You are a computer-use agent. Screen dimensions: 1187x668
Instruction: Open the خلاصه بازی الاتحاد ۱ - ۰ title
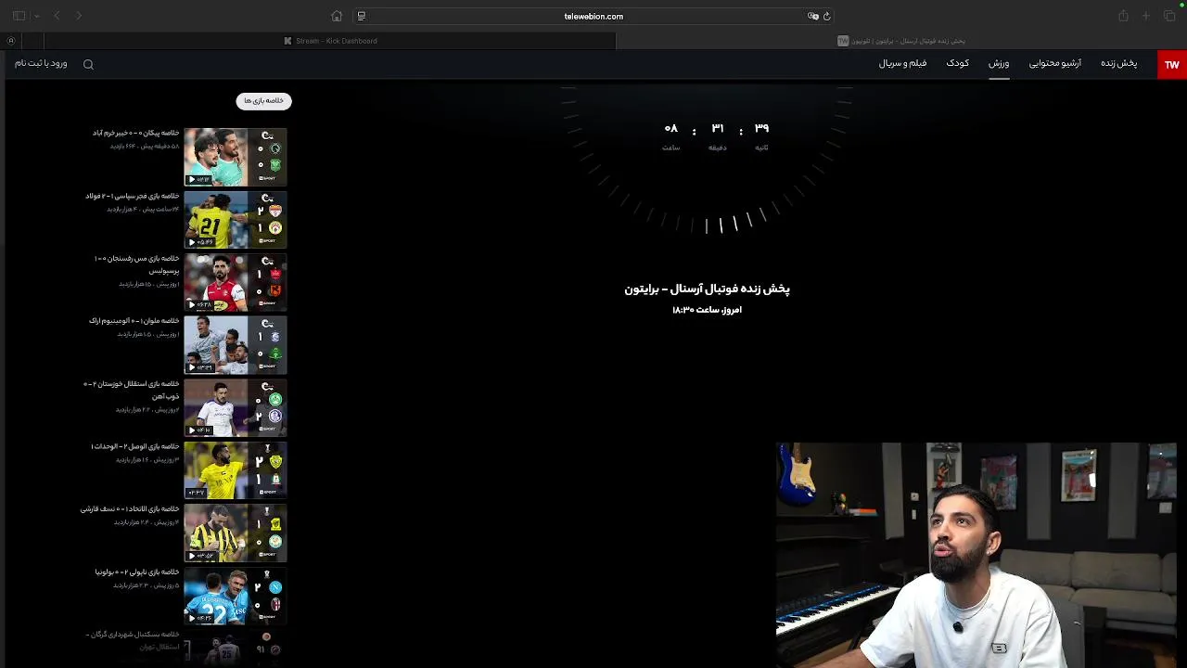130,508
